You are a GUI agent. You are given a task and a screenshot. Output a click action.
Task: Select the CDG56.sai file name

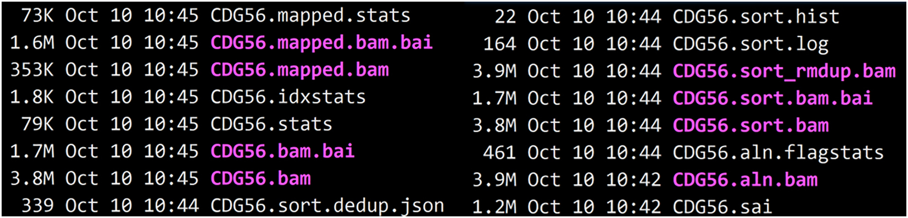(x=722, y=207)
